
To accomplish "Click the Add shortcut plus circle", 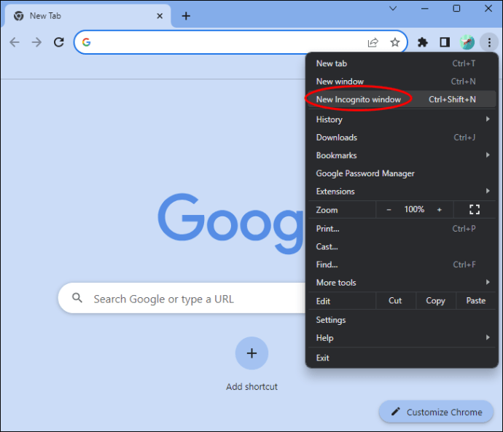I will (251, 353).
